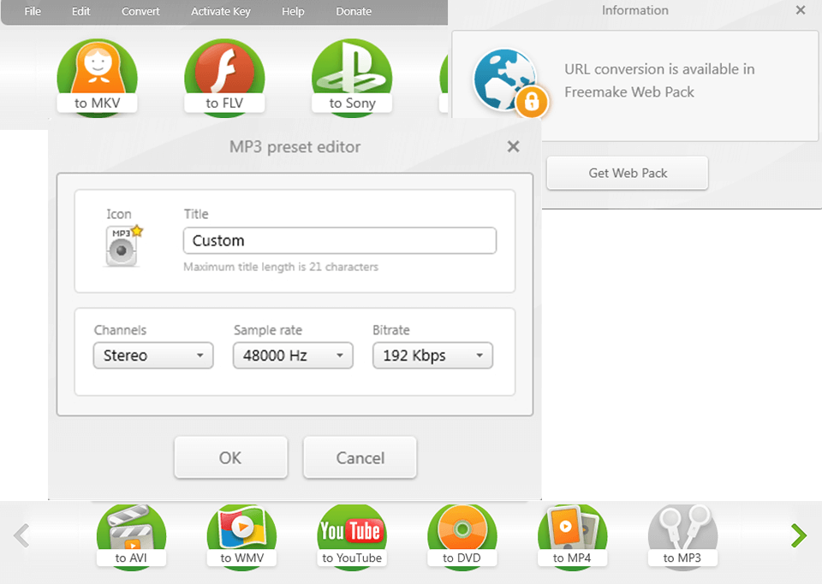The width and height of the screenshot is (822, 584).
Task: Edit the Custom title input field
Action: tap(339, 240)
